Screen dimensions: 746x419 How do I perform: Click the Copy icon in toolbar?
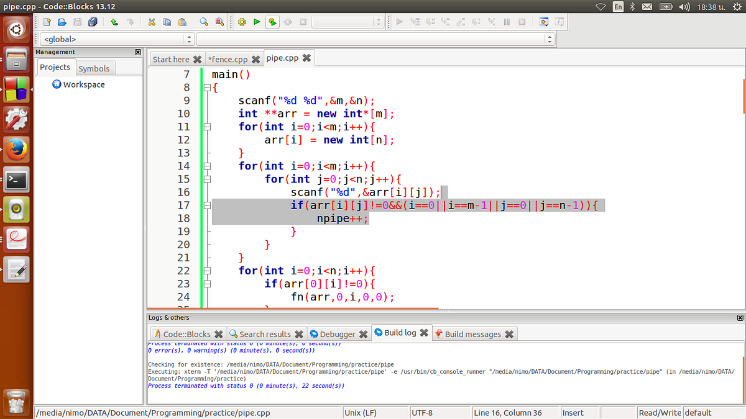coord(167,22)
